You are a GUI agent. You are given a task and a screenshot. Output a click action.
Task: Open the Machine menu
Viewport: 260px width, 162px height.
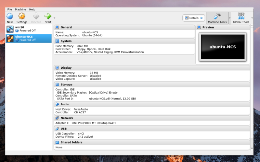click(x=20, y=9)
